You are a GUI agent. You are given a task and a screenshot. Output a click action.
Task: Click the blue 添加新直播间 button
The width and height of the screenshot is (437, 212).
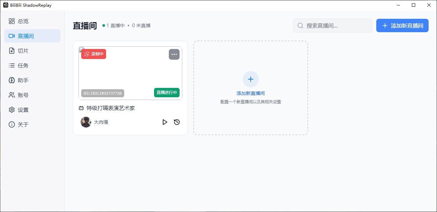[402, 25]
